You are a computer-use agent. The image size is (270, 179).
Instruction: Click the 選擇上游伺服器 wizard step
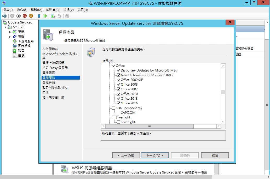coord(53,63)
